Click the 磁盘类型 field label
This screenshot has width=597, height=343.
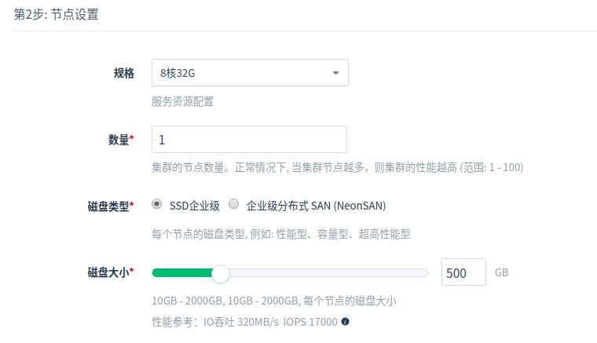coord(110,206)
